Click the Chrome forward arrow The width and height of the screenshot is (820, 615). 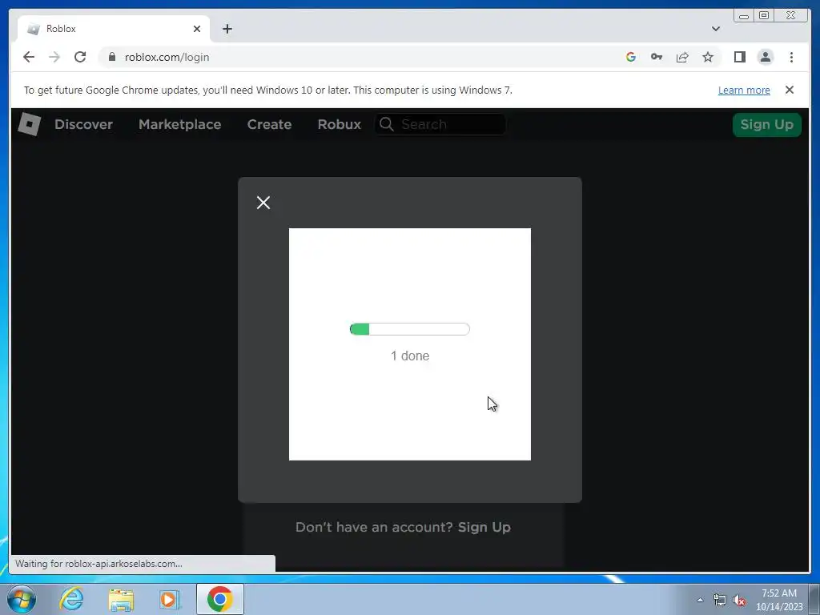coord(54,57)
